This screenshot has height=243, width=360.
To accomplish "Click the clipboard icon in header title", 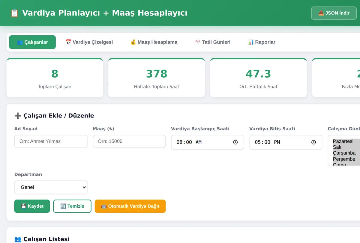I will coord(15,13).
